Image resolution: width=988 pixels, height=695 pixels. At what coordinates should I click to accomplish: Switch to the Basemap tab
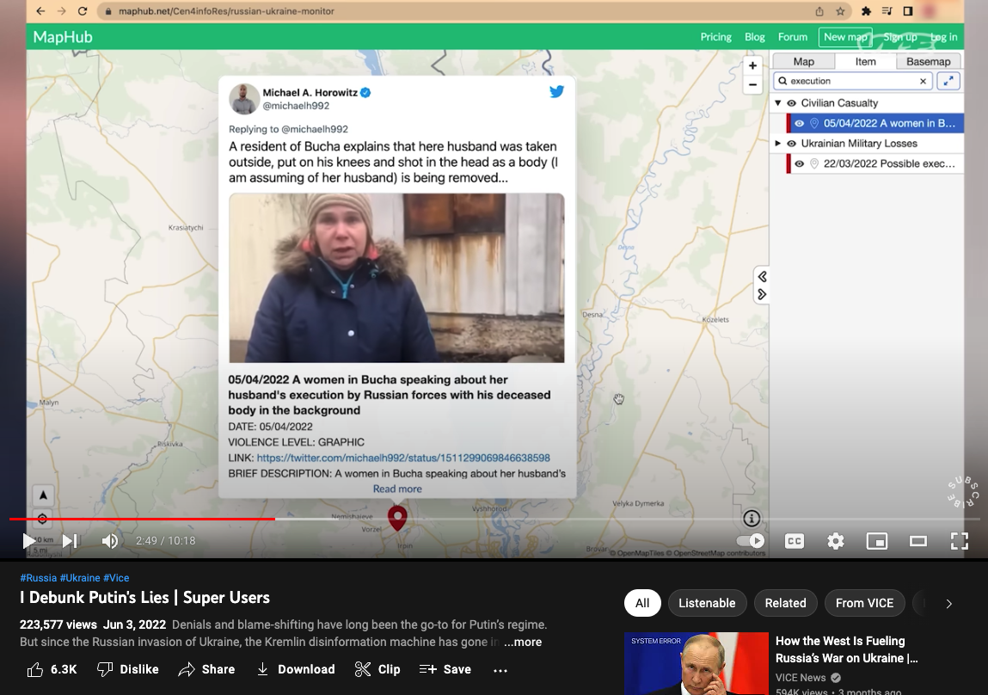[x=928, y=61]
